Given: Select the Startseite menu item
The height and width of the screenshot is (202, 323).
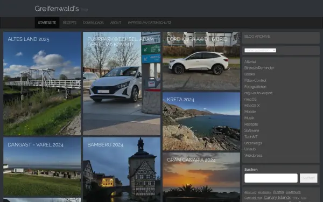Looking at the screenshot, I should [x=47, y=23].
